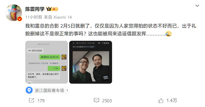Open comments via speech bubble icon
205x107 pixels.
pos(96,100)
